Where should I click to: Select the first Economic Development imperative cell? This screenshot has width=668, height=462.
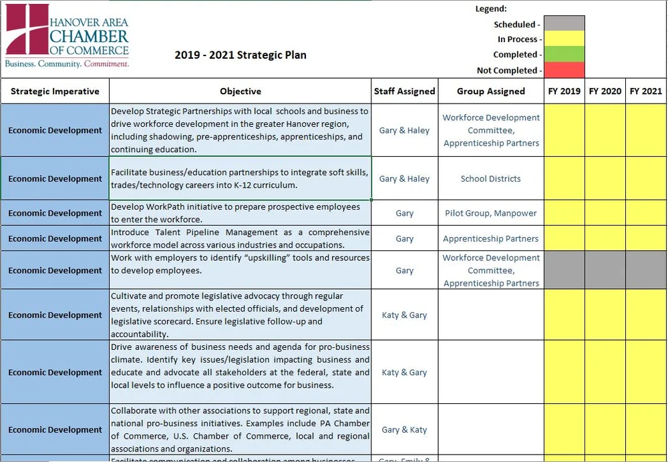(54, 130)
